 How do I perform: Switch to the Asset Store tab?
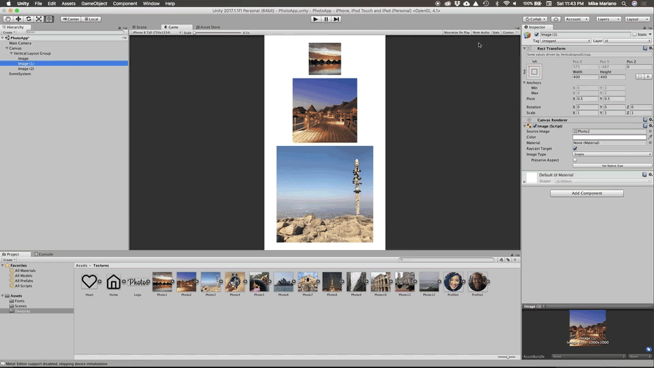point(208,27)
